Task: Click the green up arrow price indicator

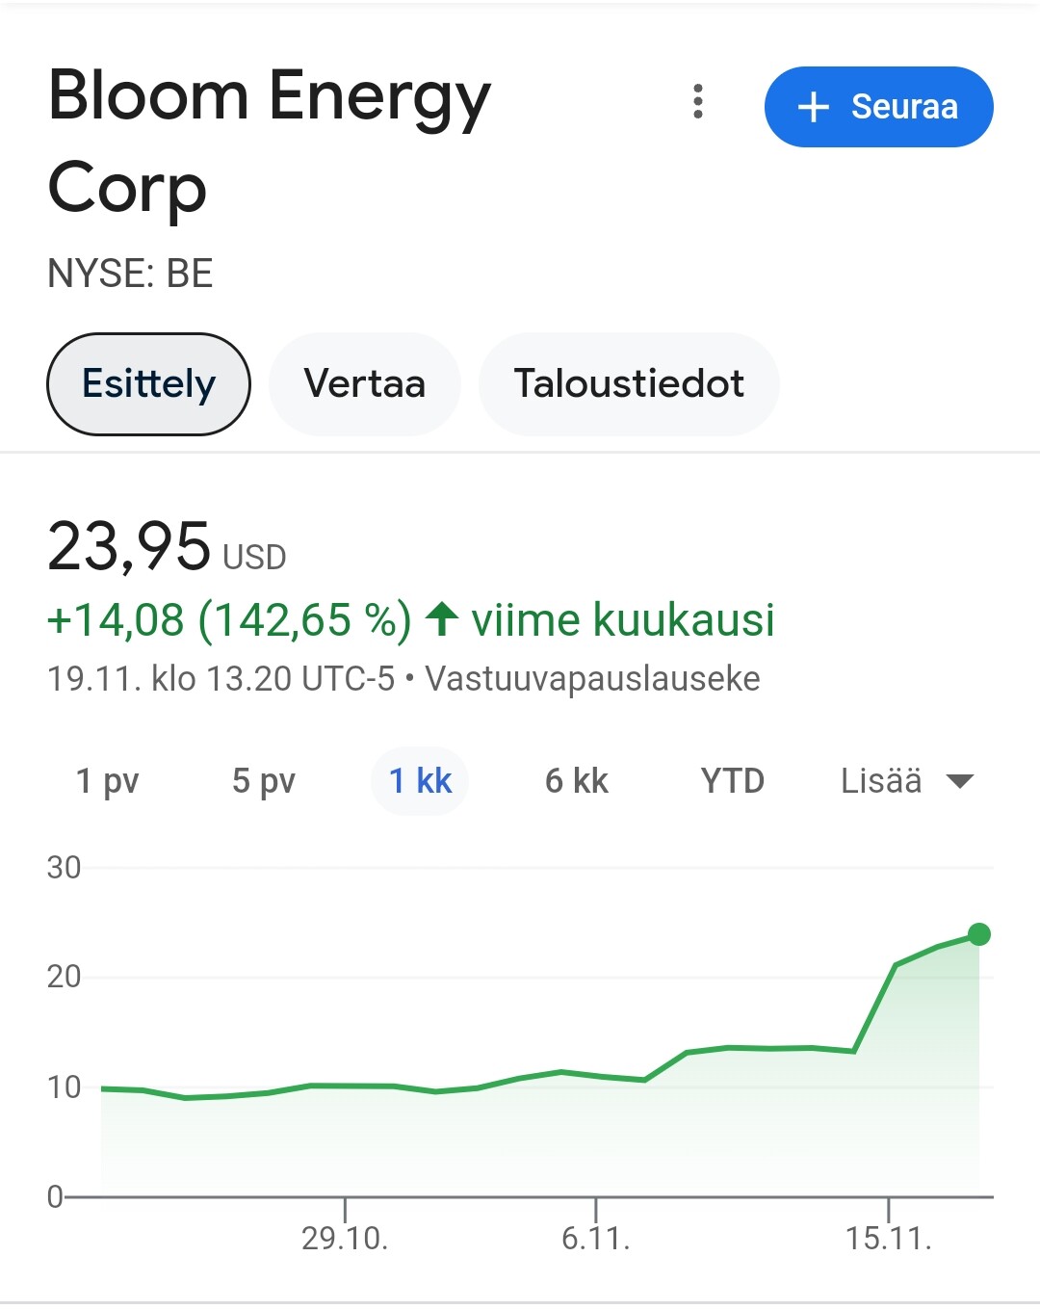Action: tap(442, 619)
